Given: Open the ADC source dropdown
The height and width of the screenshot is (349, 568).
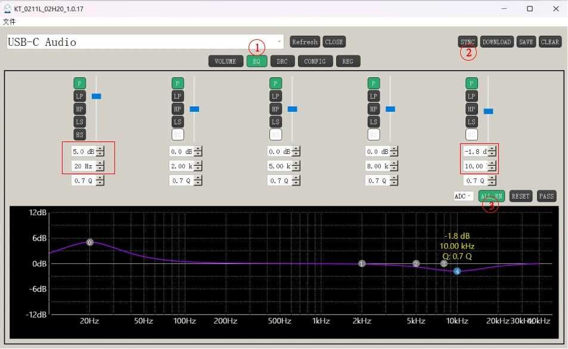Looking at the screenshot, I should (463, 196).
